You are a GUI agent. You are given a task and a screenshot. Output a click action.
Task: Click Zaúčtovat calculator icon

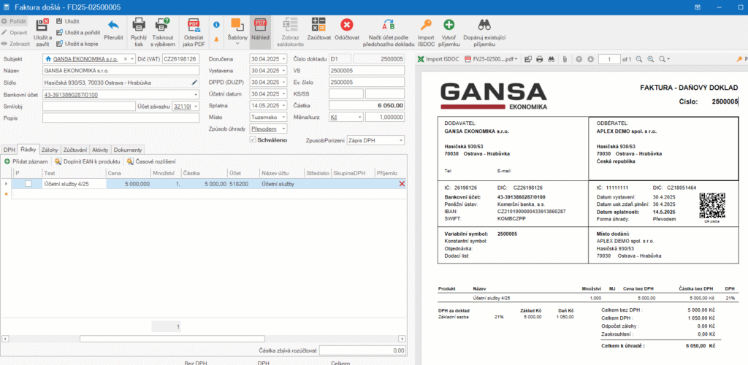(x=318, y=25)
